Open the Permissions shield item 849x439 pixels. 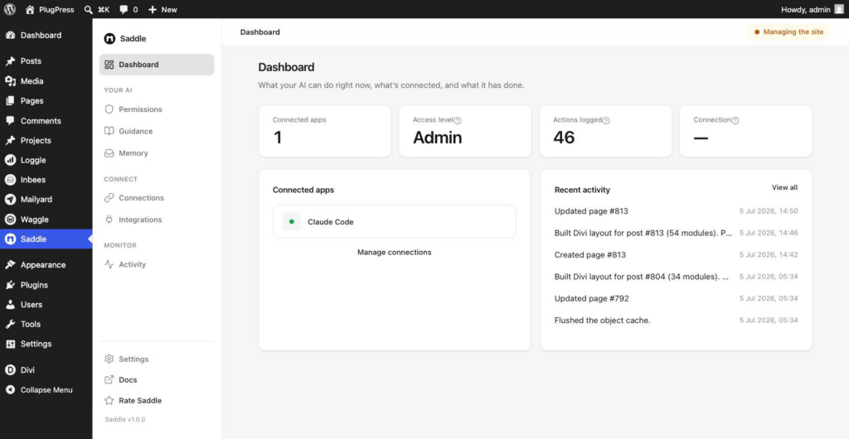pos(157,109)
